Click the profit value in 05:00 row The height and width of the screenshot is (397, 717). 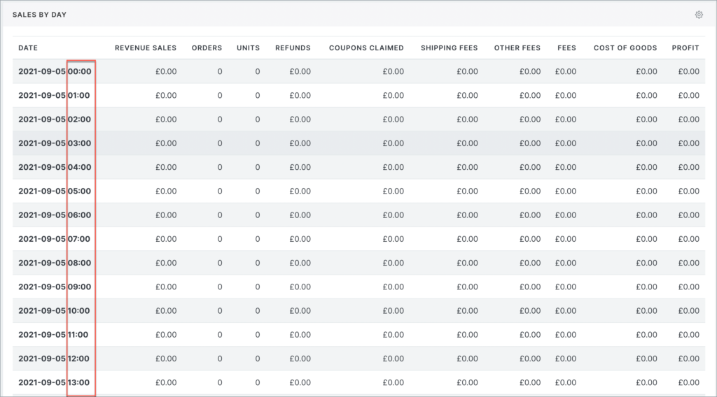click(x=689, y=191)
